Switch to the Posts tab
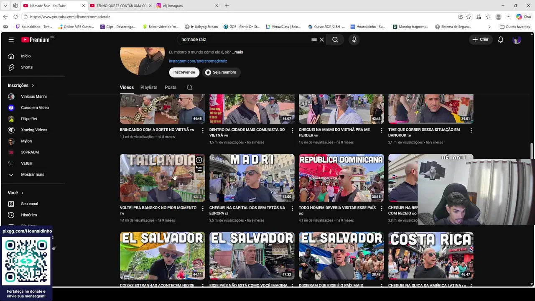The height and width of the screenshot is (301, 535). tap(171, 87)
